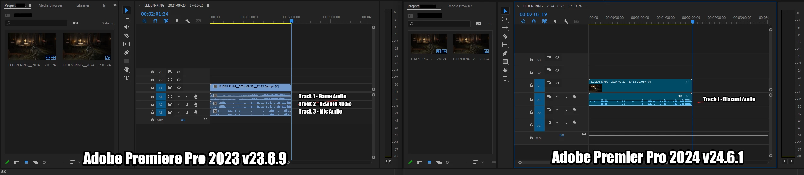
Task: Switch to icon view in 2024 project panel
Action: [x=429, y=162]
